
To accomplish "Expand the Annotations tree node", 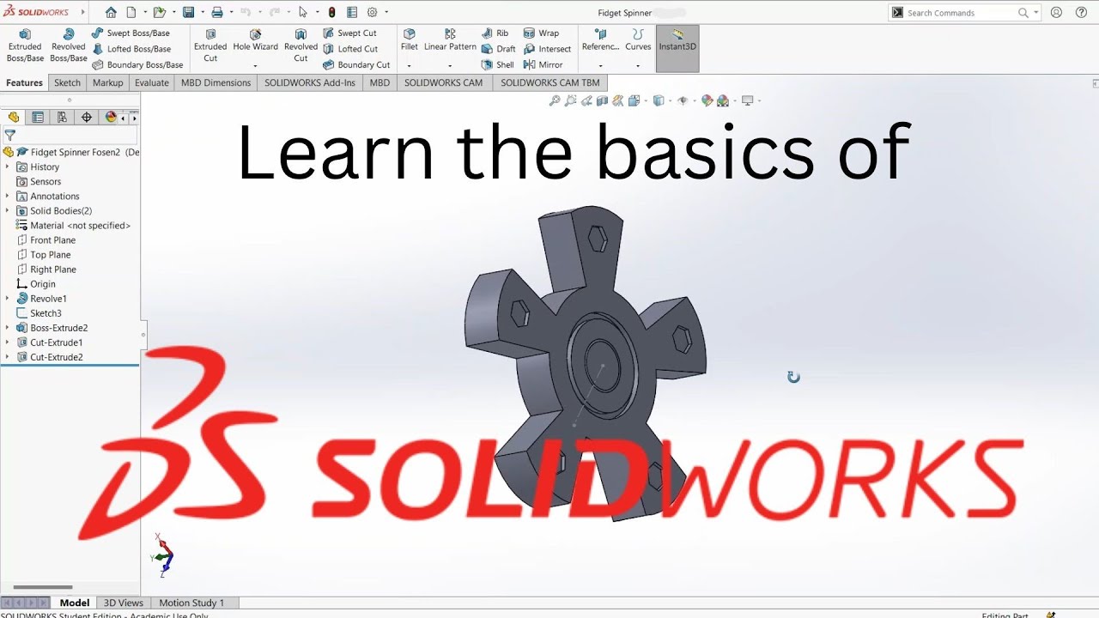I will pos(7,197).
